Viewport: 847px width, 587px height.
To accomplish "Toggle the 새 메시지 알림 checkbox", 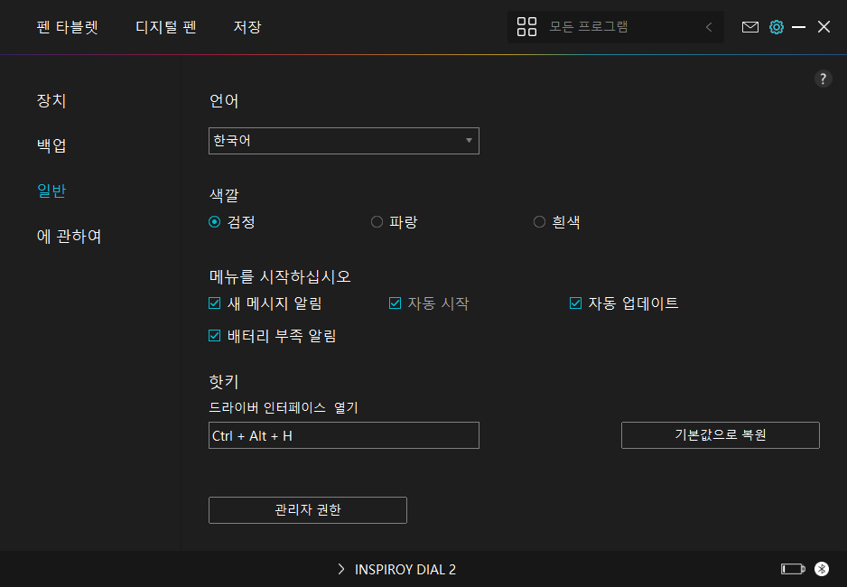I will [x=215, y=303].
